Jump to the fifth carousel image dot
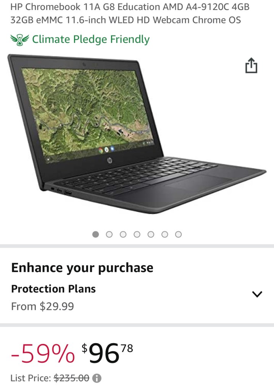This screenshot has width=274, height=391. (151, 234)
